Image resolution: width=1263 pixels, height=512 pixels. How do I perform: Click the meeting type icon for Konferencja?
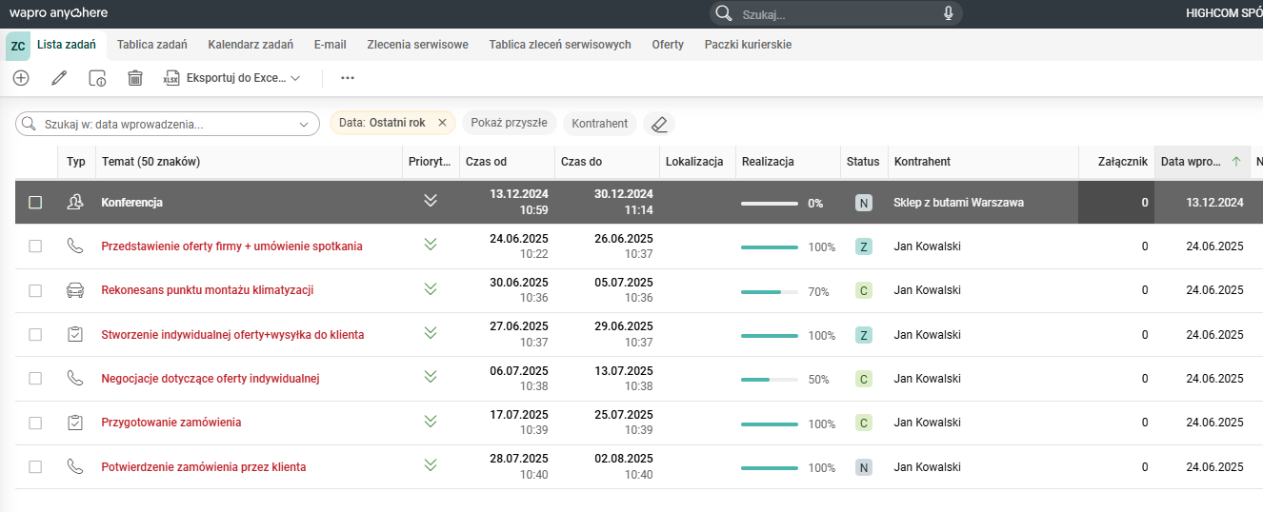coord(75,202)
